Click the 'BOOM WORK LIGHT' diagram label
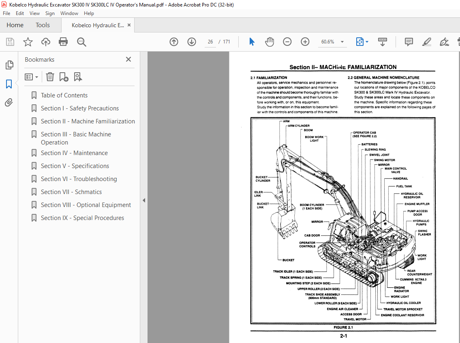This screenshot has width=460, height=343. tap(314, 139)
